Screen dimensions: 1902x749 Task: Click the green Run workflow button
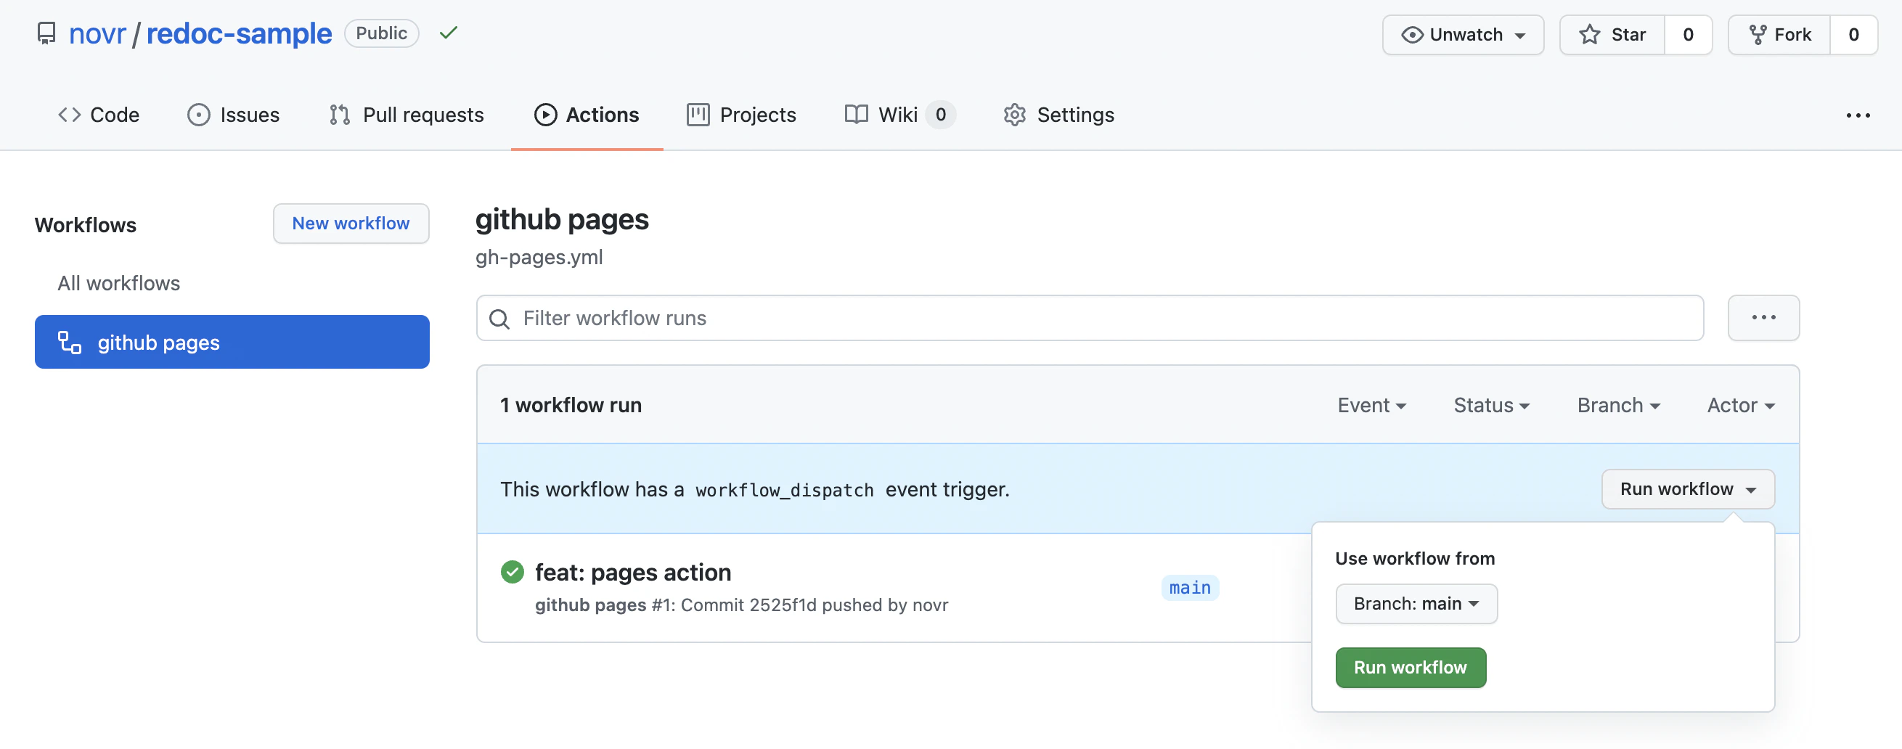(1411, 668)
